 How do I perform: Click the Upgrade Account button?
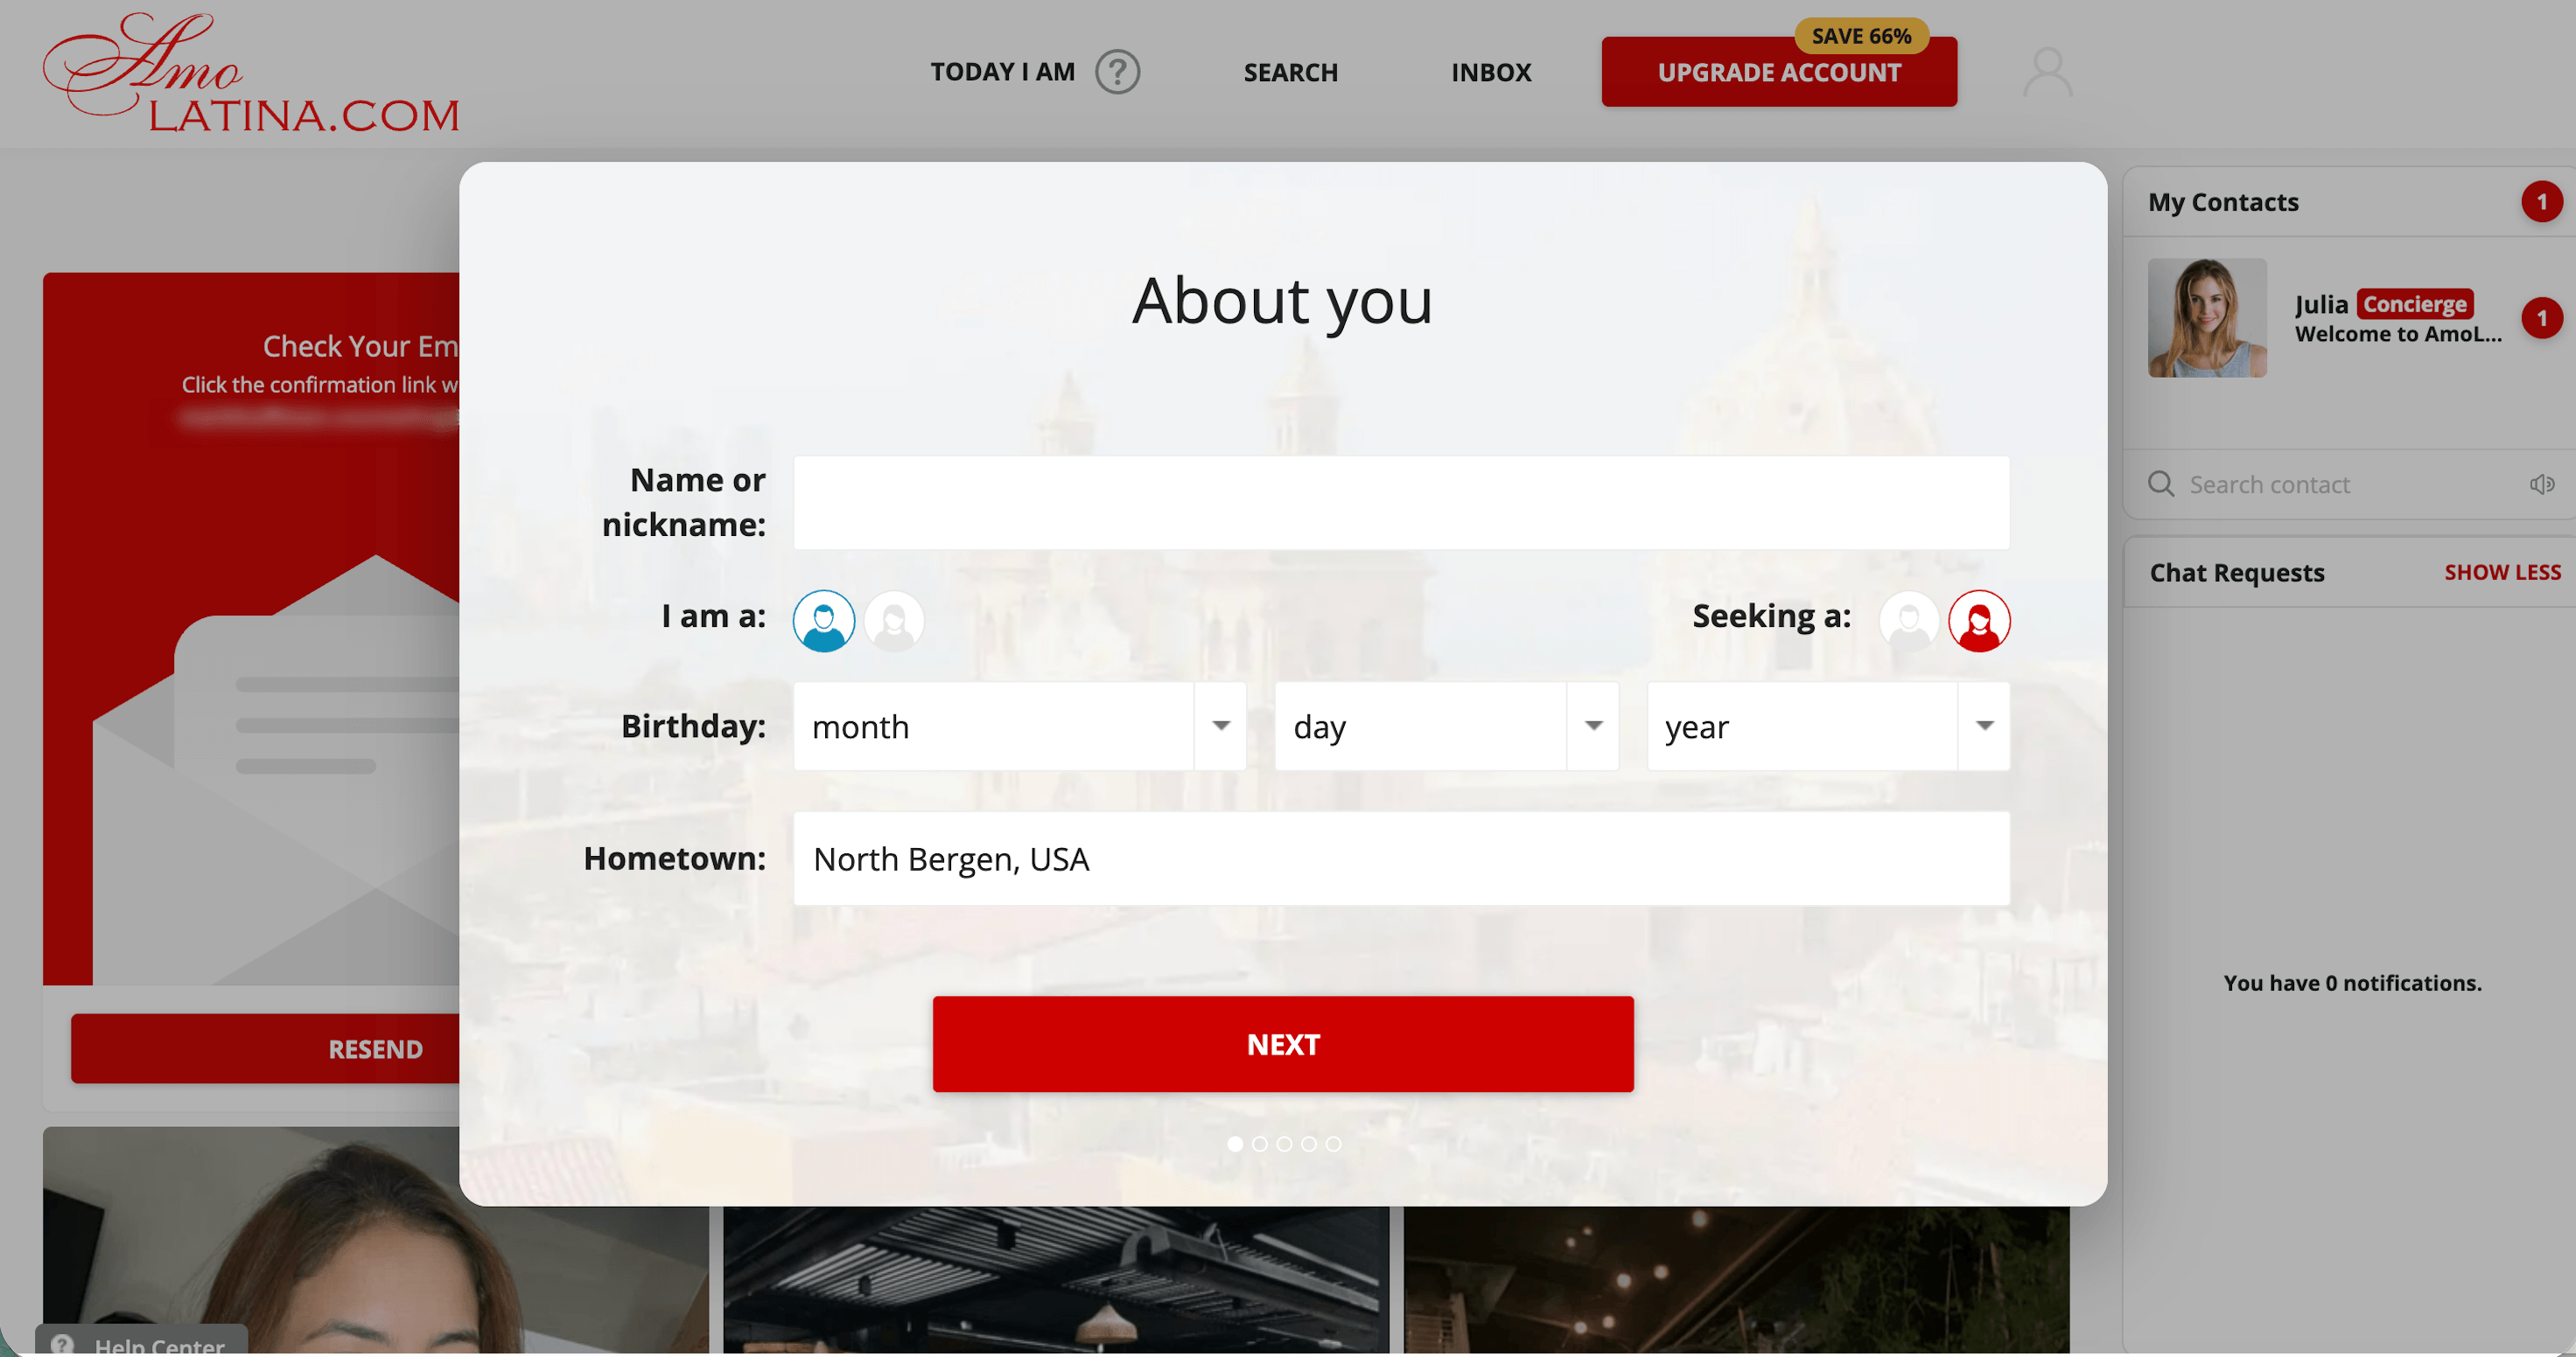[x=1779, y=72]
